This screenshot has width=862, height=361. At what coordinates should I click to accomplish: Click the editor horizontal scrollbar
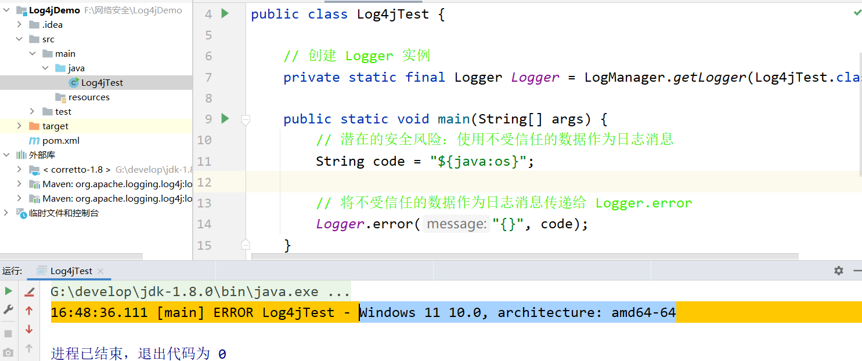[525, 256]
